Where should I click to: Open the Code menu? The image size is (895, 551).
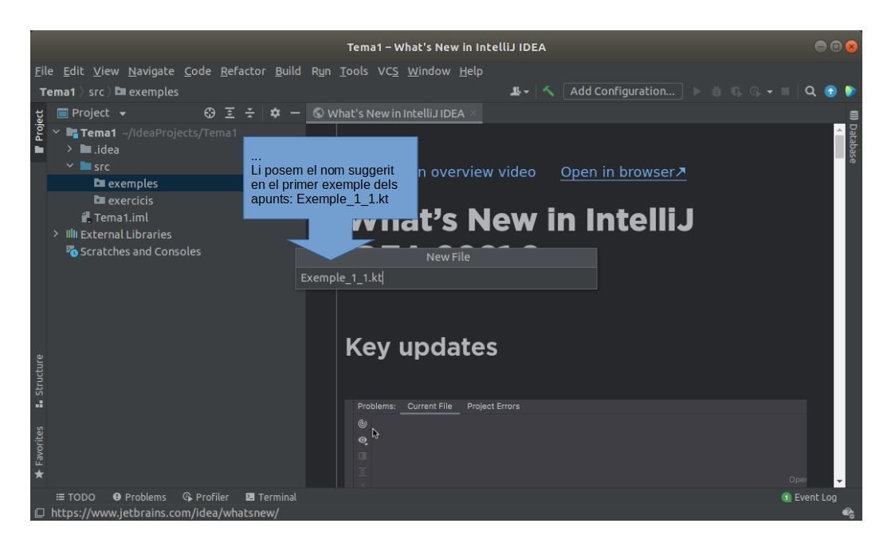(198, 72)
